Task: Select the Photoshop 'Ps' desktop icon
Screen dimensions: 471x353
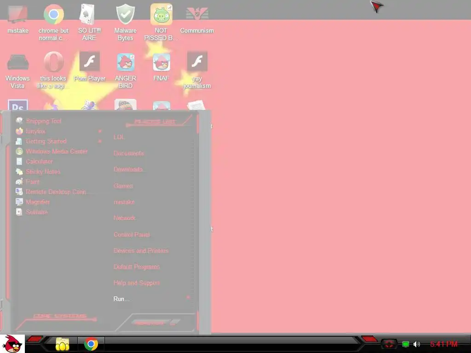Action: (18, 105)
